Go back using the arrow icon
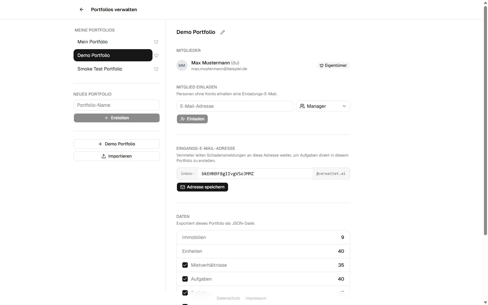The height and width of the screenshot is (305, 488). click(x=82, y=9)
